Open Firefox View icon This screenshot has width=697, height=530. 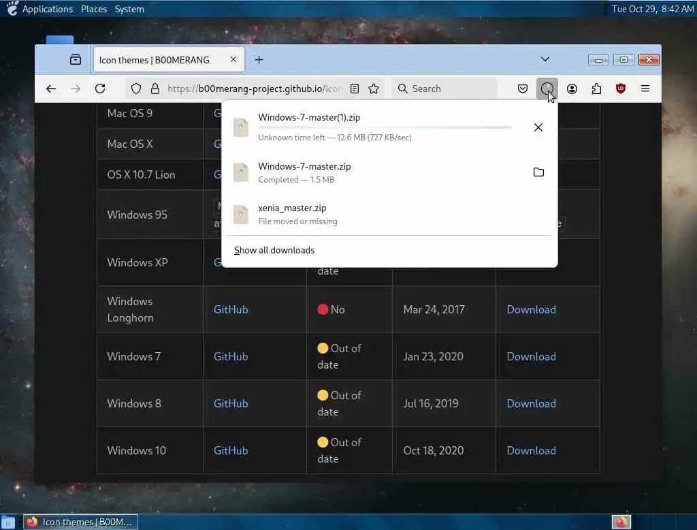(76, 60)
